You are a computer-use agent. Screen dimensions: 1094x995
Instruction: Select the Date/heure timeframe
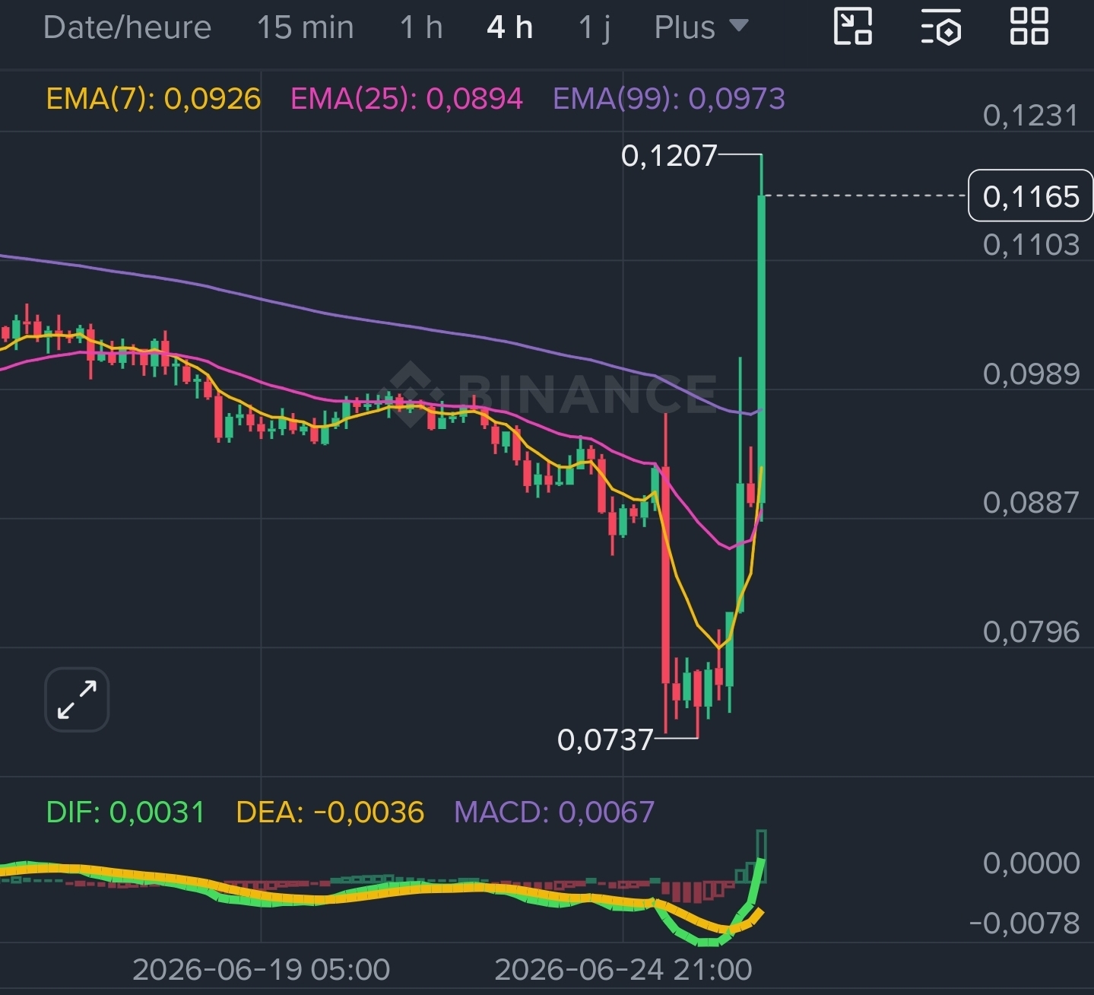[127, 27]
